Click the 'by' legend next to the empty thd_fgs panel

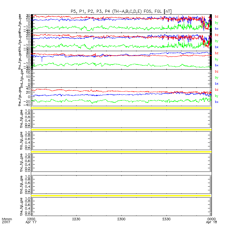tap(216, 78)
